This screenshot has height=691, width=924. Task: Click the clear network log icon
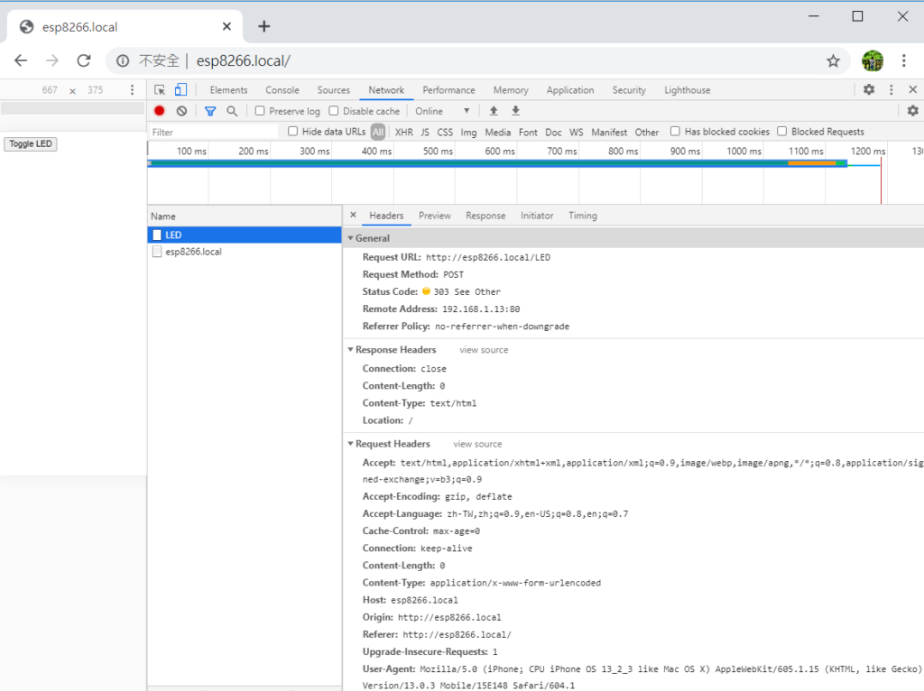pyautogui.click(x=181, y=111)
